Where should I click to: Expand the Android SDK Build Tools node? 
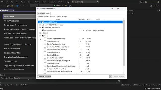click(x=40, y=28)
